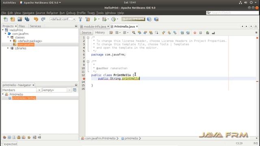Click the Find Previous Occurrence icon
This screenshot has width=260, height=146.
(139, 33)
